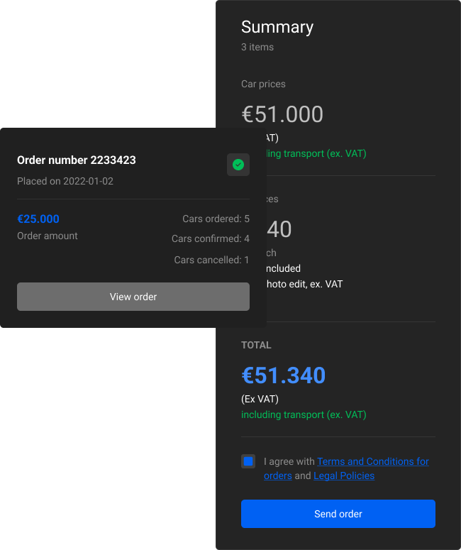Click the photo edit, ex. VAT text
This screenshot has height=550, width=461.
click(304, 284)
